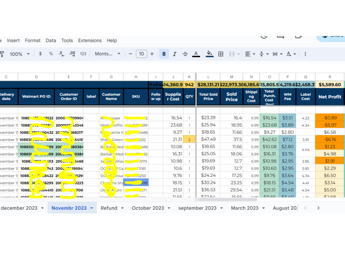Open text rotation dropdown
Viewport: 345px width, 259px height.
(291, 54)
